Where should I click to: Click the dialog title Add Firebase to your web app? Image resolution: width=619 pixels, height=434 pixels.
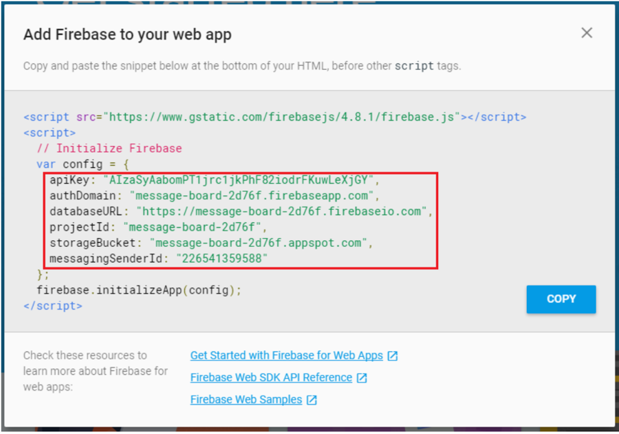coord(127,34)
